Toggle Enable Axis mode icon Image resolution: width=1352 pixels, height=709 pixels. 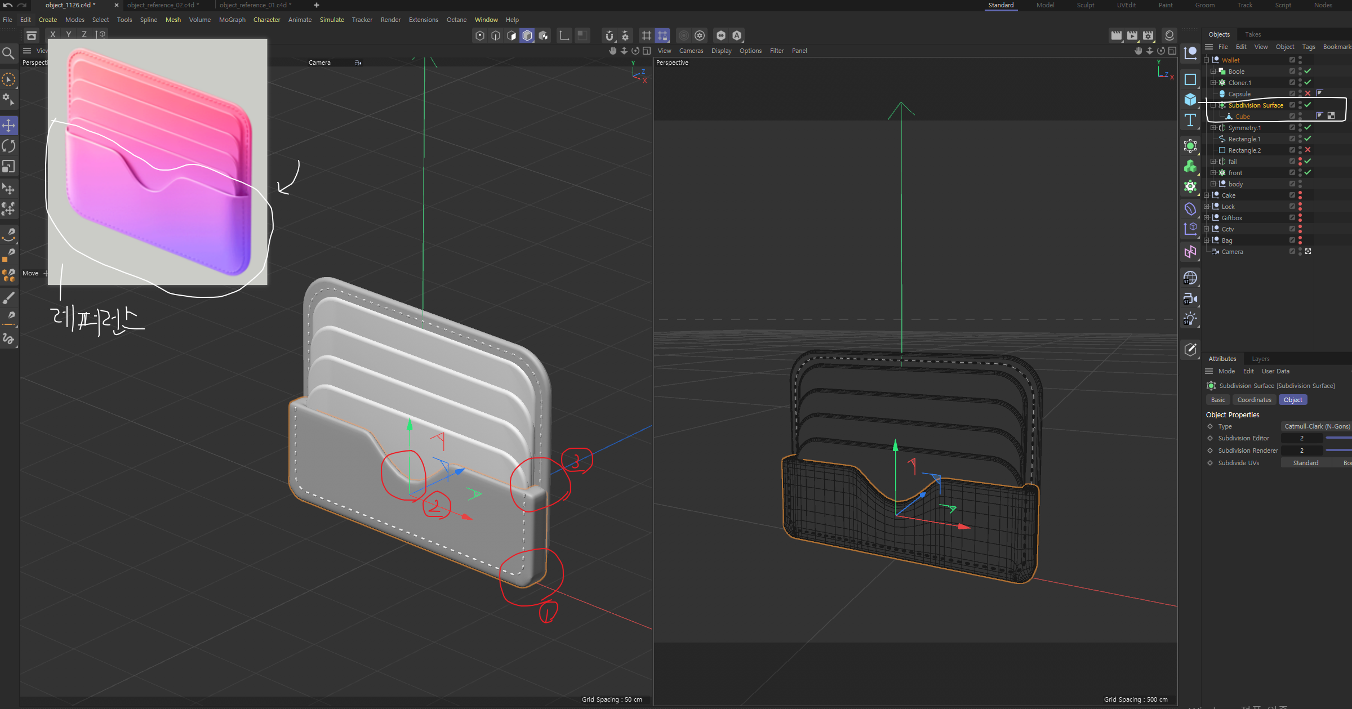pos(564,35)
